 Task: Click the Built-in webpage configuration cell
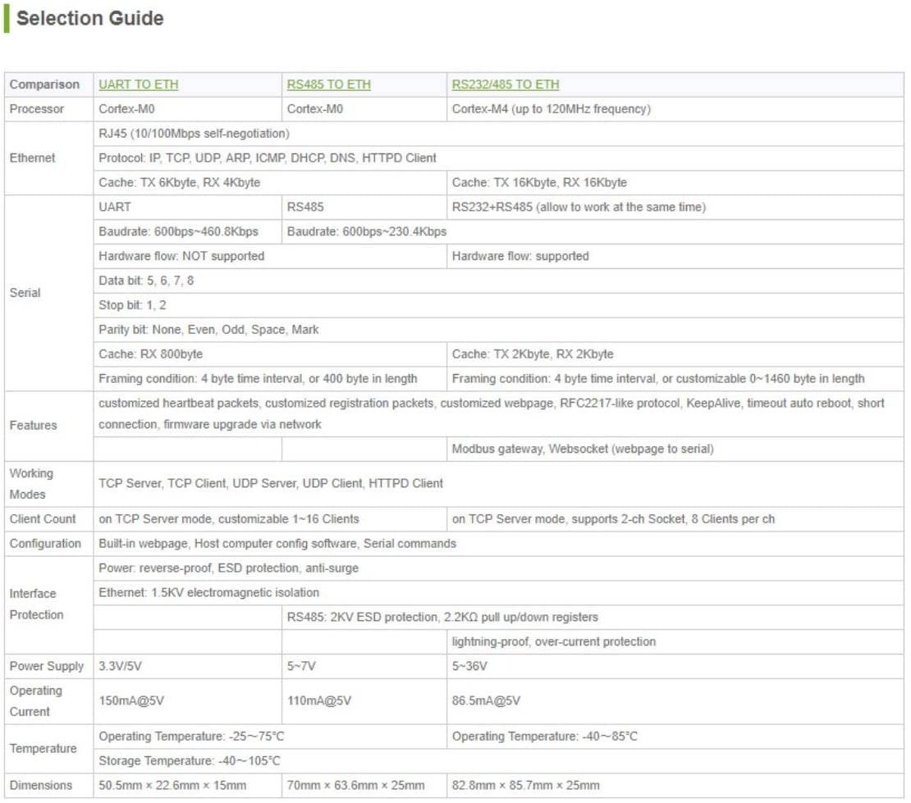point(277,544)
